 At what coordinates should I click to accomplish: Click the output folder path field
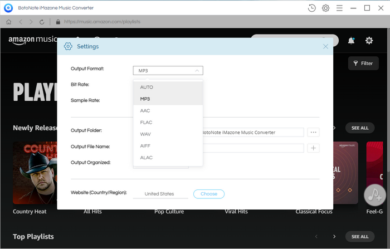253,133
